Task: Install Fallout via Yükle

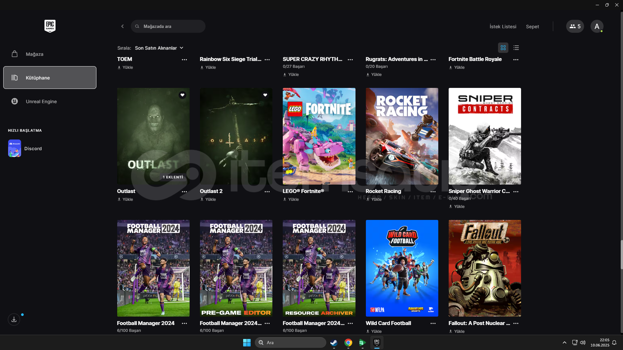Action: 457,332
